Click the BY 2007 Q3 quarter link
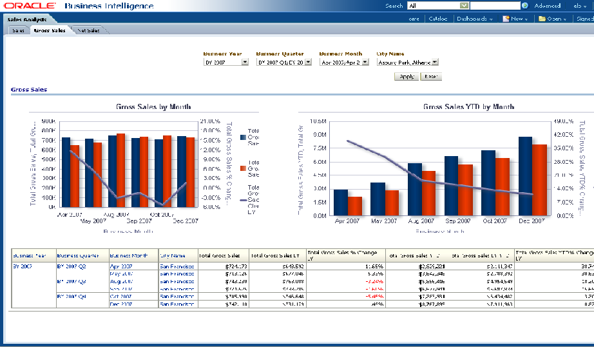Viewport: 594px width, 347px height. click(72, 281)
